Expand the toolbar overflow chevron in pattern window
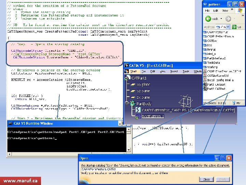The width and height of the screenshot is (246, 185). point(243,15)
